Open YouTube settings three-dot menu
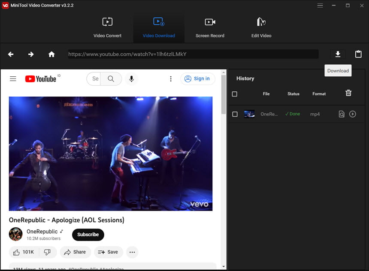369x271 pixels. (x=171, y=78)
